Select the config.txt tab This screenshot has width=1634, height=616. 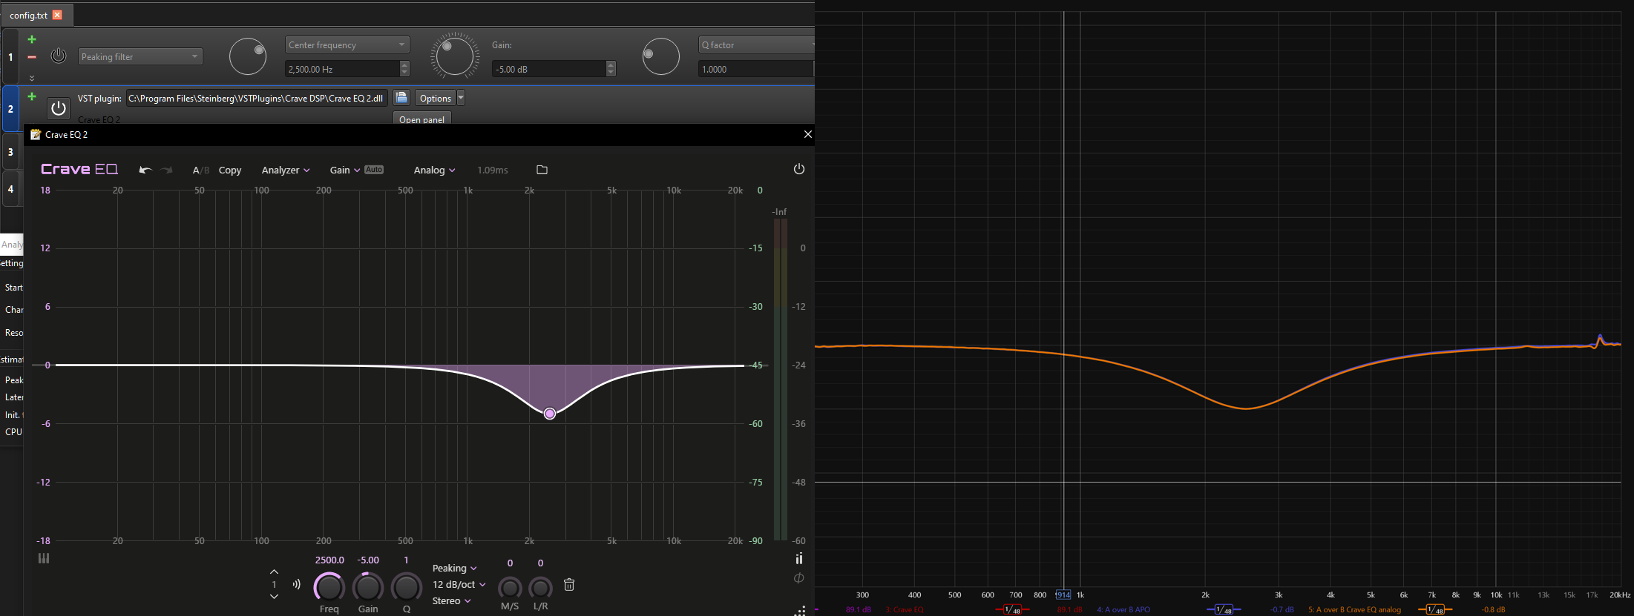37,15
